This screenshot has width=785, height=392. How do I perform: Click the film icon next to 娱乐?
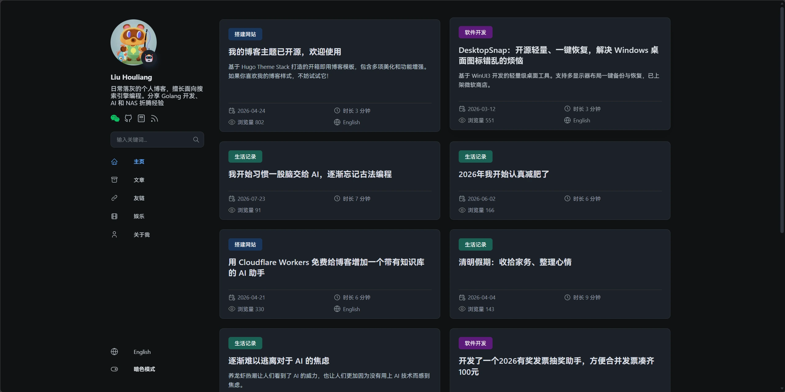114,216
